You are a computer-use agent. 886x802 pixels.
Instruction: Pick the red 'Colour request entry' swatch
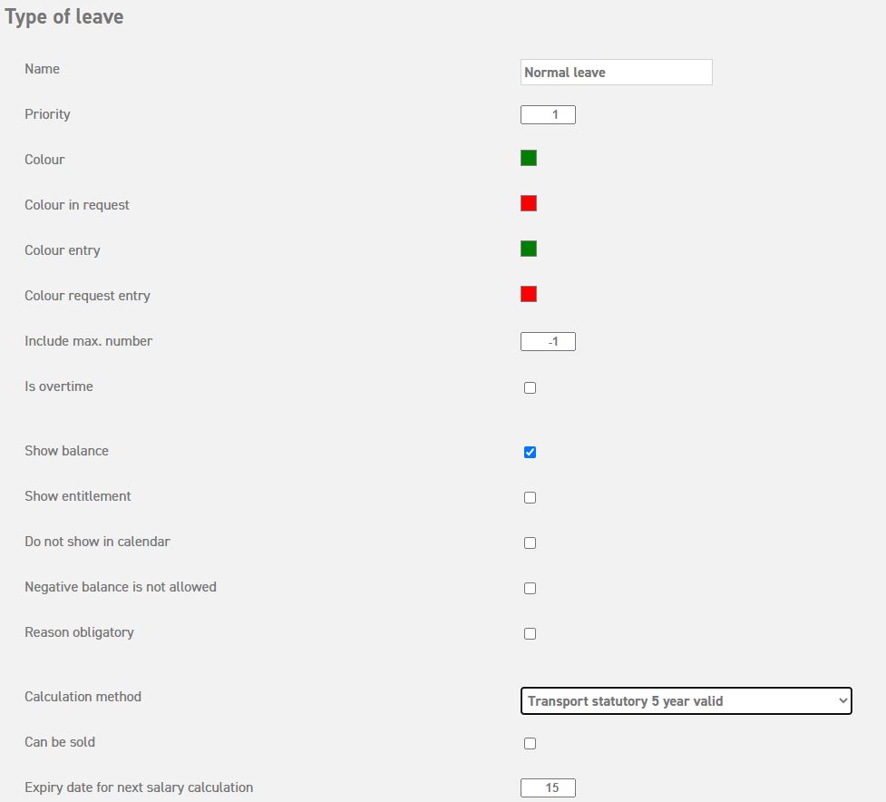coord(529,294)
